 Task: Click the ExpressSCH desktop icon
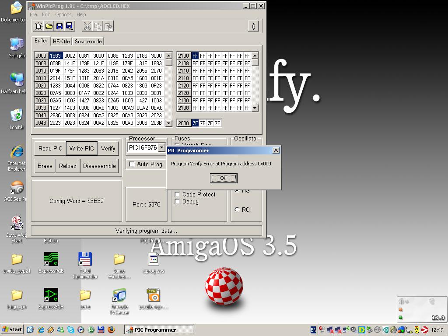(51, 298)
